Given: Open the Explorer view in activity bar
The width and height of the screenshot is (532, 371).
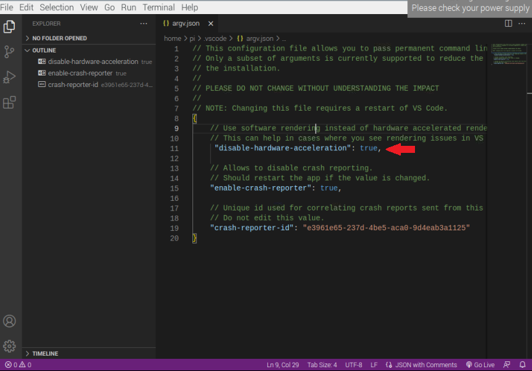Looking at the screenshot, I should (10, 27).
